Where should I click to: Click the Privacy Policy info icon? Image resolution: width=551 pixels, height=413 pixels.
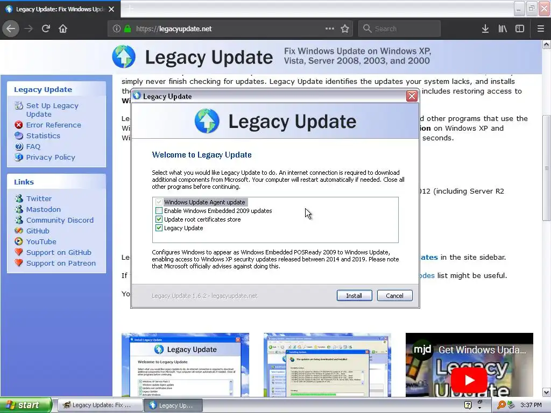(19, 157)
